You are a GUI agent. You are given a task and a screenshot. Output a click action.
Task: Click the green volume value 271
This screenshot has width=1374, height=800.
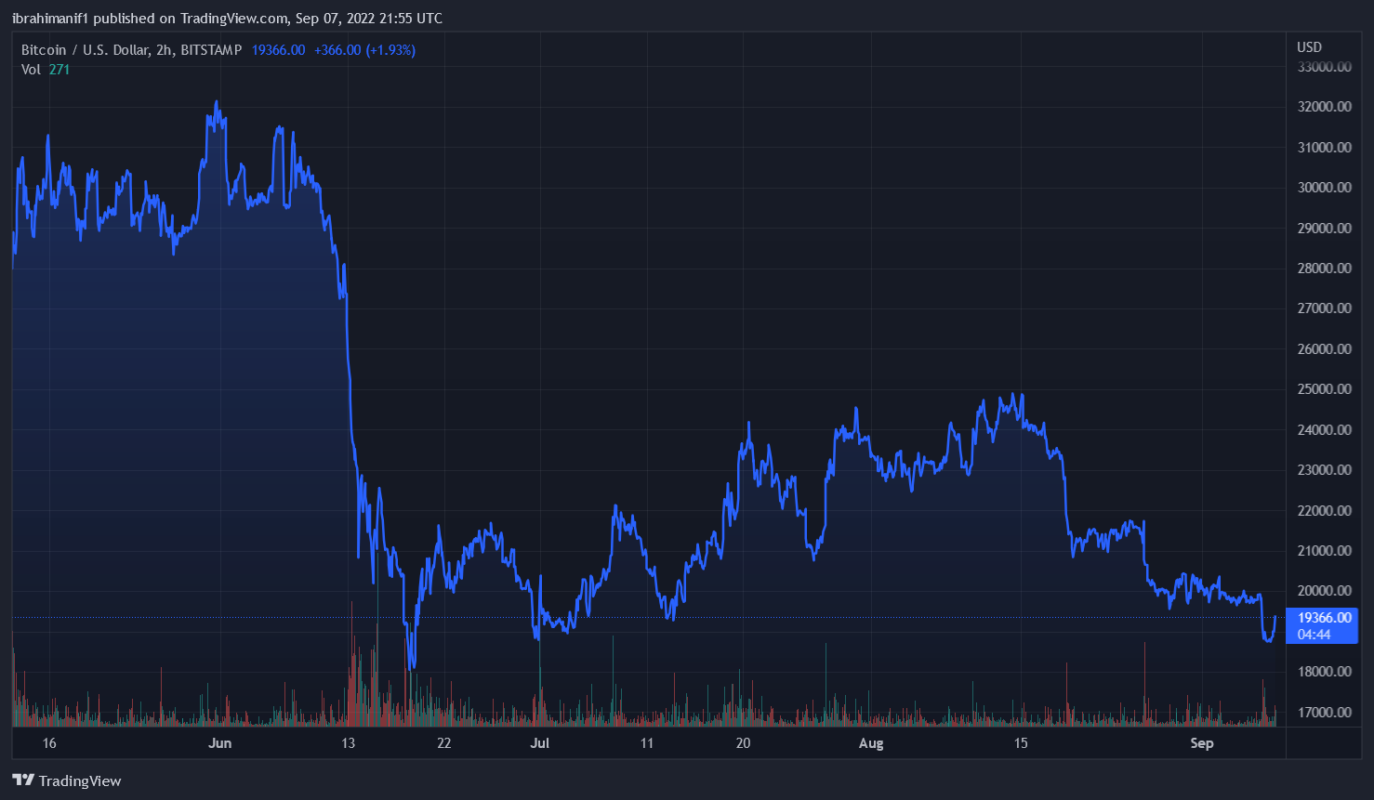[x=61, y=70]
